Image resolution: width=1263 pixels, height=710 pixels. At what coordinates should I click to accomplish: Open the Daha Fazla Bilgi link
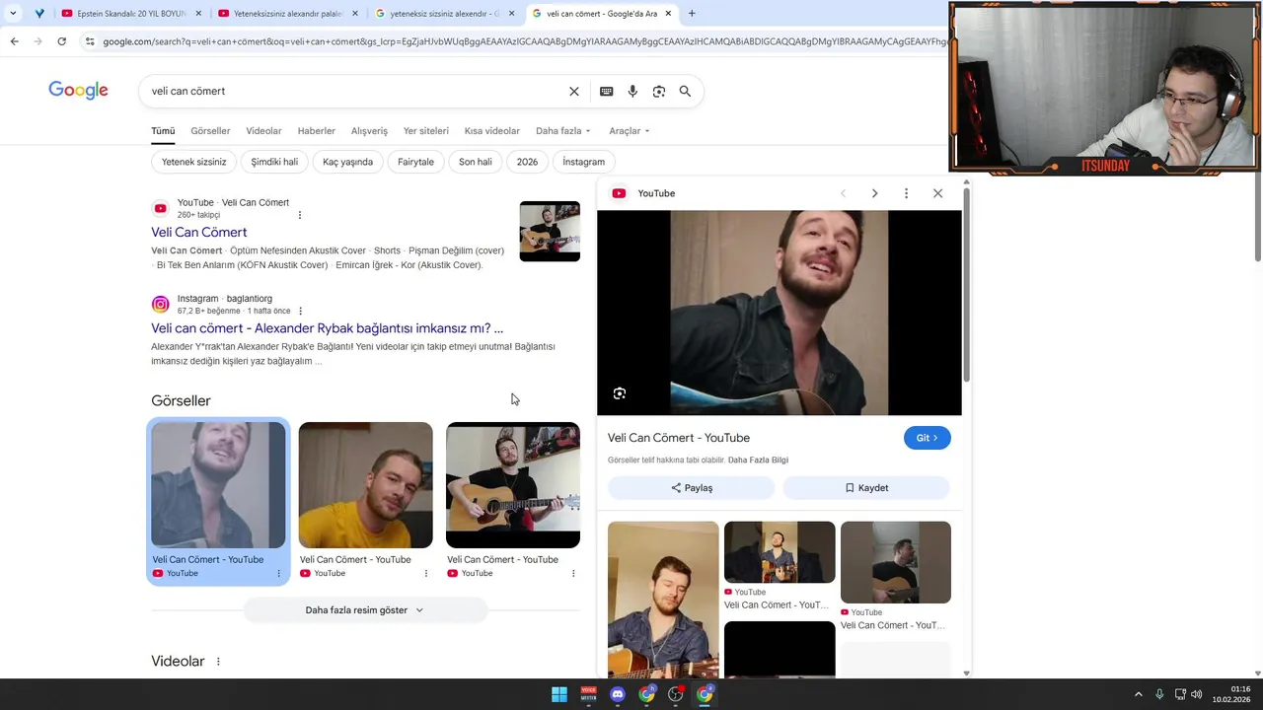[758, 461]
